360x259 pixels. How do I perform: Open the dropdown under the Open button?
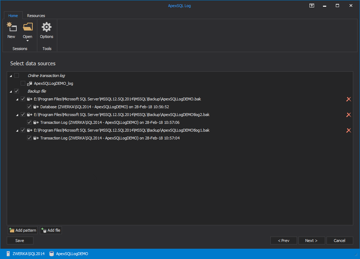27,40
